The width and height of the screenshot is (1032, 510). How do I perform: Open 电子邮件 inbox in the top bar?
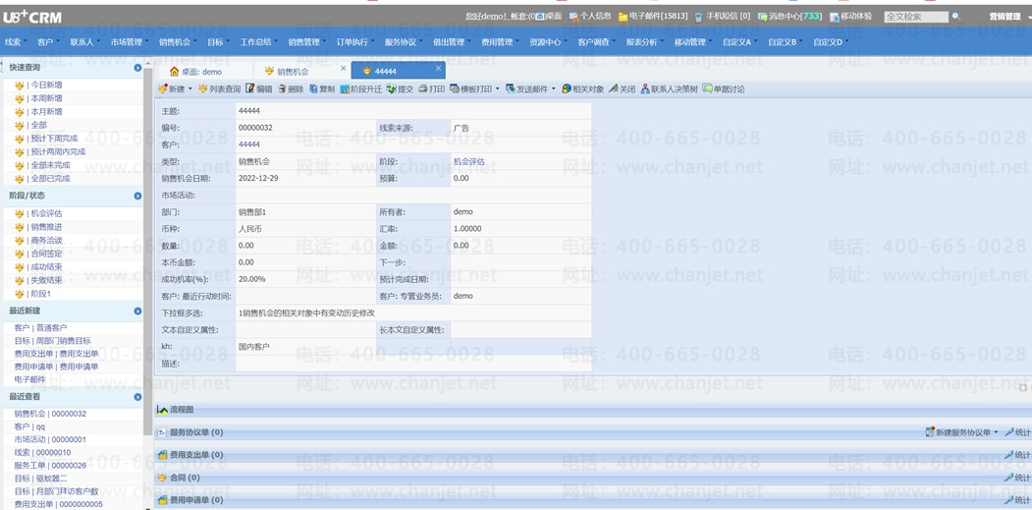653,17
